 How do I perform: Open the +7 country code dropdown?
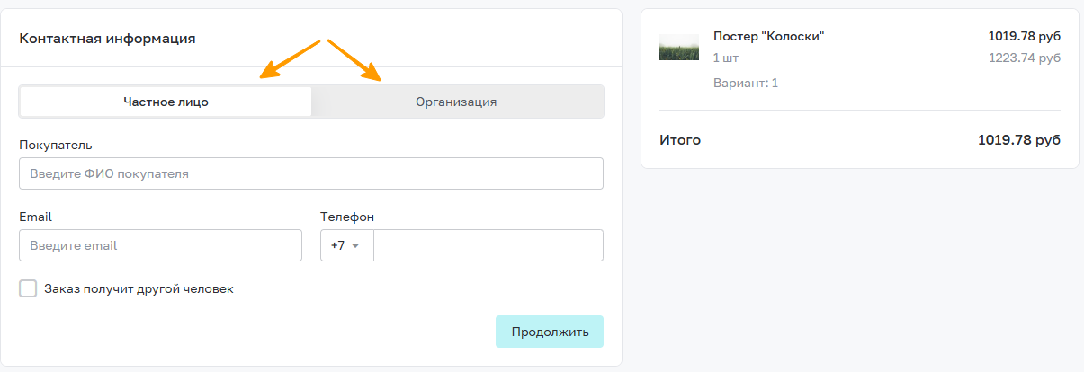[x=347, y=245]
